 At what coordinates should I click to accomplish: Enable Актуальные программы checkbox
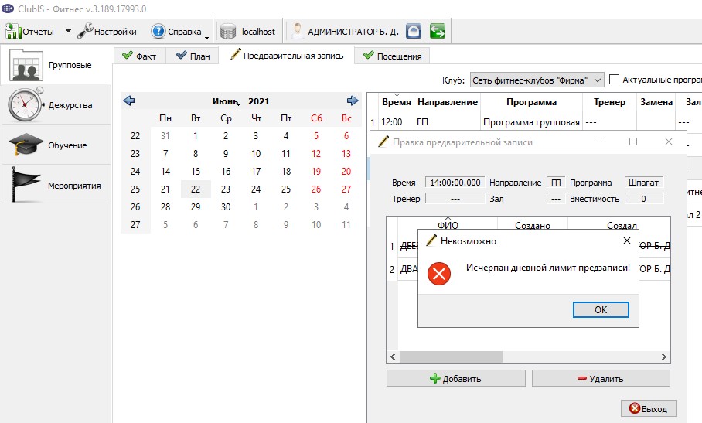(614, 80)
